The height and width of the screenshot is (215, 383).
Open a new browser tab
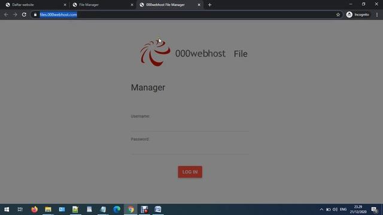[x=209, y=5]
